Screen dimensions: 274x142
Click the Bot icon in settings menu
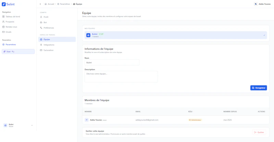click(41, 22)
